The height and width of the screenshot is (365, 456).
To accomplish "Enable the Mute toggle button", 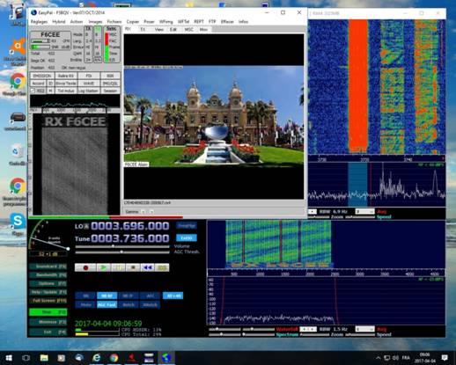I will (x=85, y=305).
